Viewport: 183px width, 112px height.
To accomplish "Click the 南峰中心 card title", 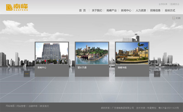I will click(x=42, y=68).
